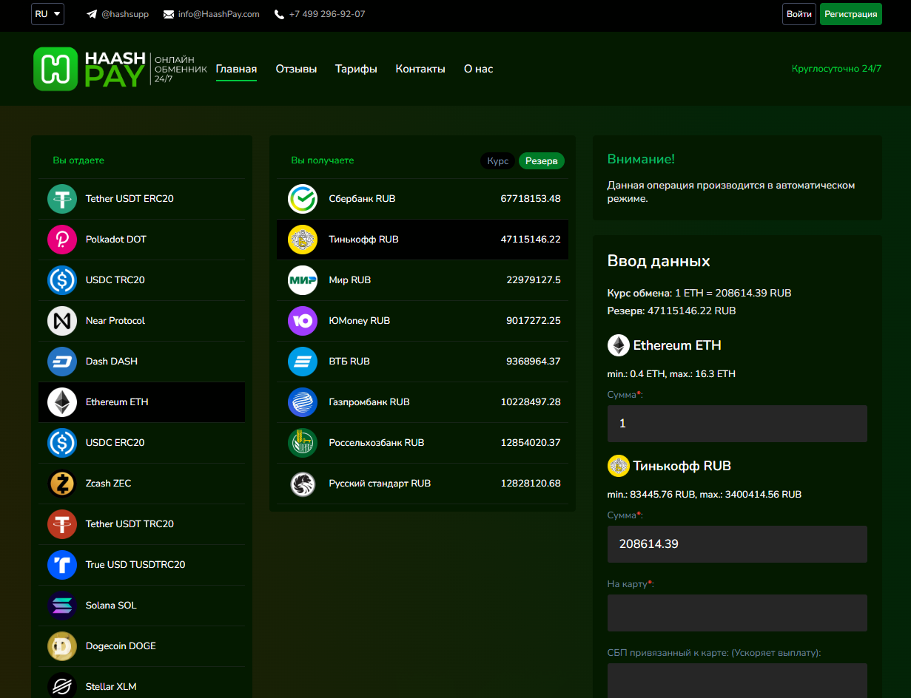
Task: Click the Курс обмена rate line
Action: (x=699, y=294)
